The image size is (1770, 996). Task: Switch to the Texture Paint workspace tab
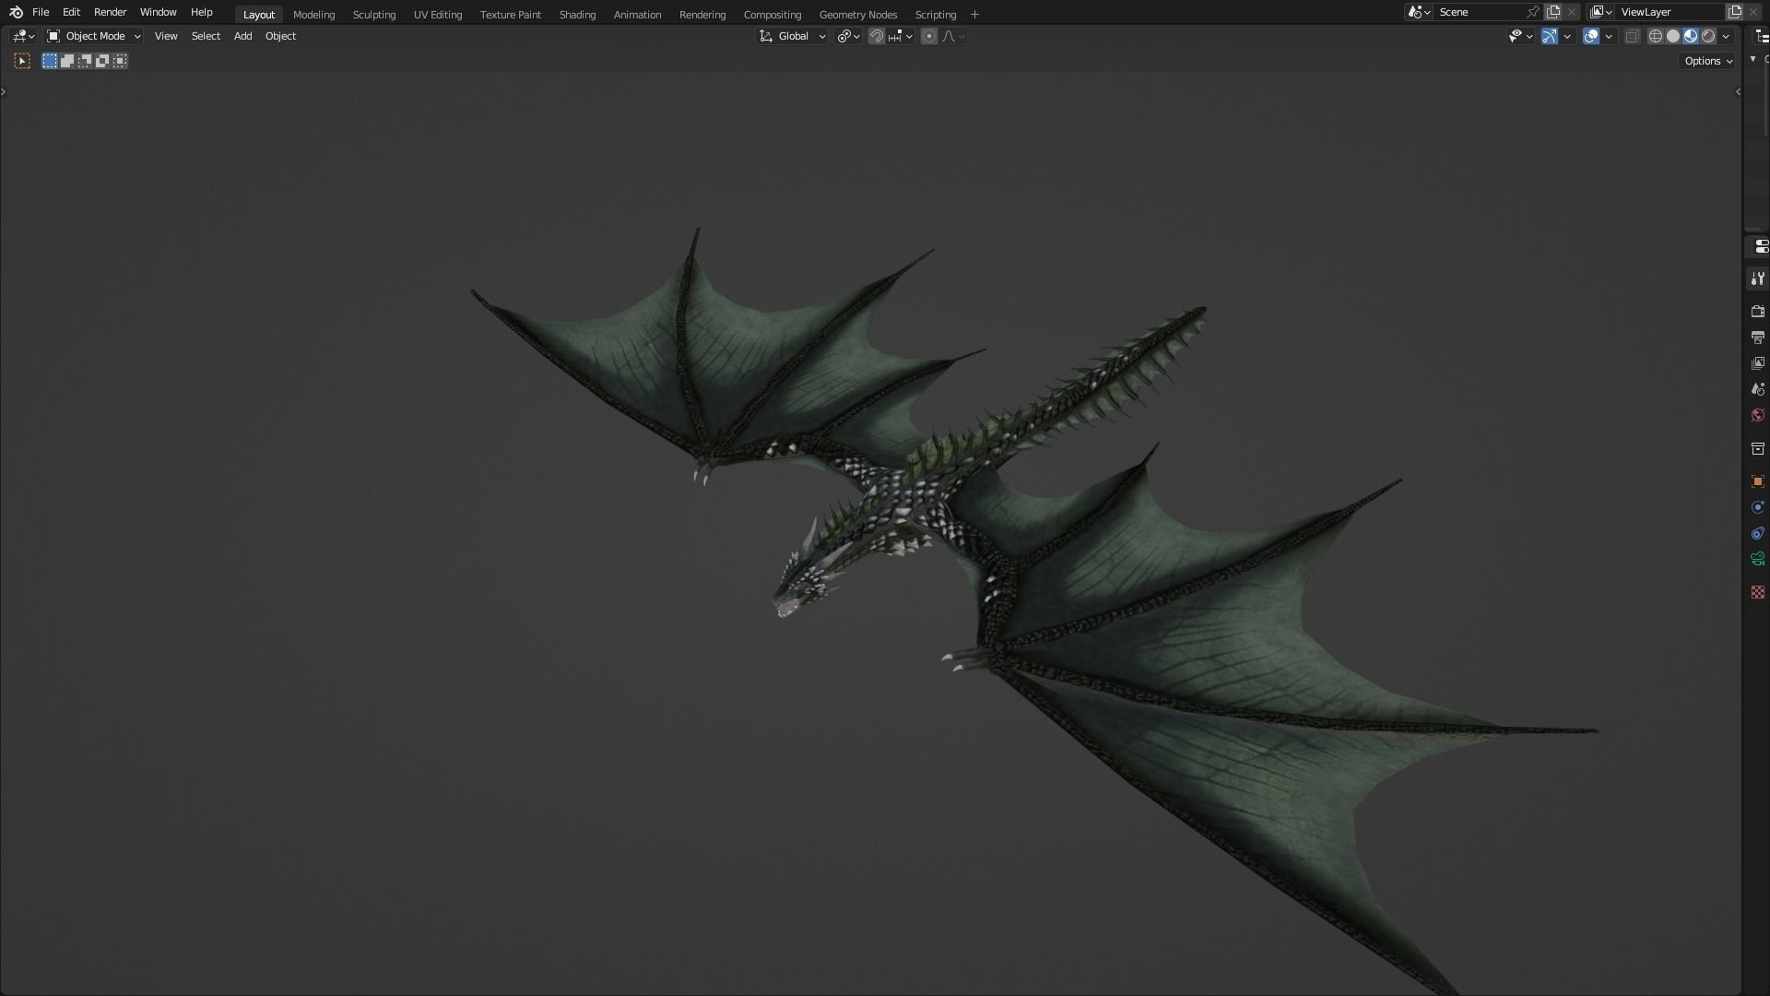point(510,14)
